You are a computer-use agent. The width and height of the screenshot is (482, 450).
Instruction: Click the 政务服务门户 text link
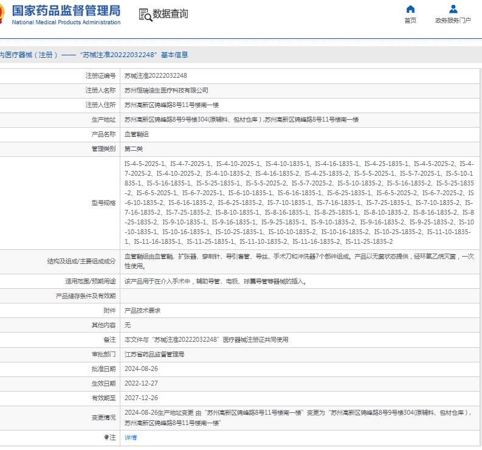pyautogui.click(x=453, y=20)
